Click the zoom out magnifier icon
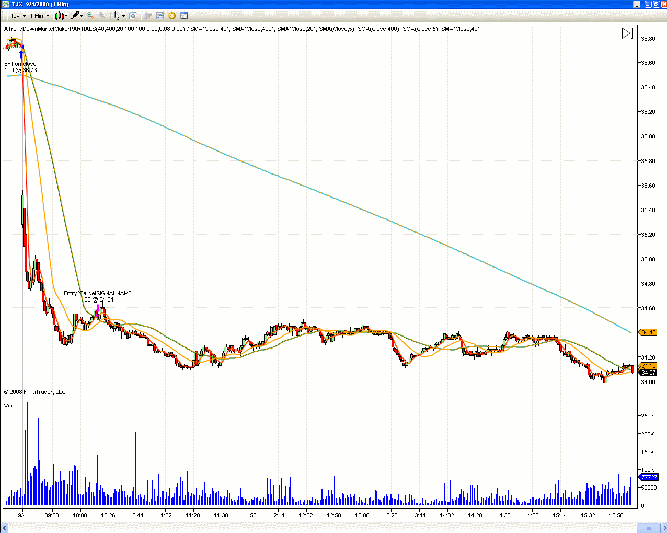This screenshot has height=533, width=667. point(102,16)
